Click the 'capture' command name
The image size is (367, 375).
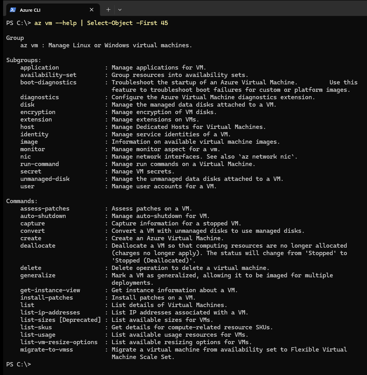click(x=32, y=223)
